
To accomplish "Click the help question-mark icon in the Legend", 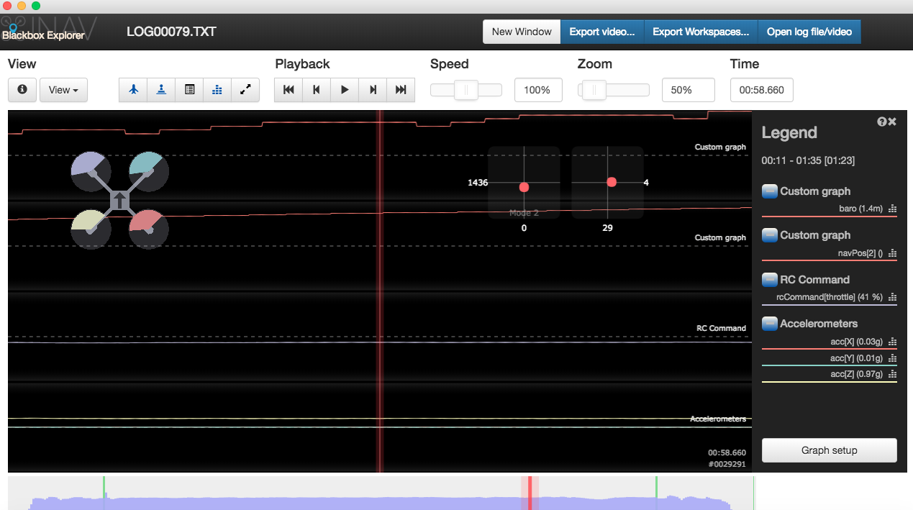I will point(881,122).
